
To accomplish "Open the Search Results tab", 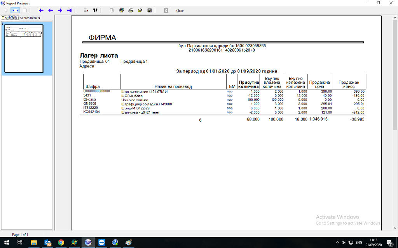I will coord(30,18).
